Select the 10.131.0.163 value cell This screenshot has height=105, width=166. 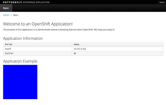point(118,49)
